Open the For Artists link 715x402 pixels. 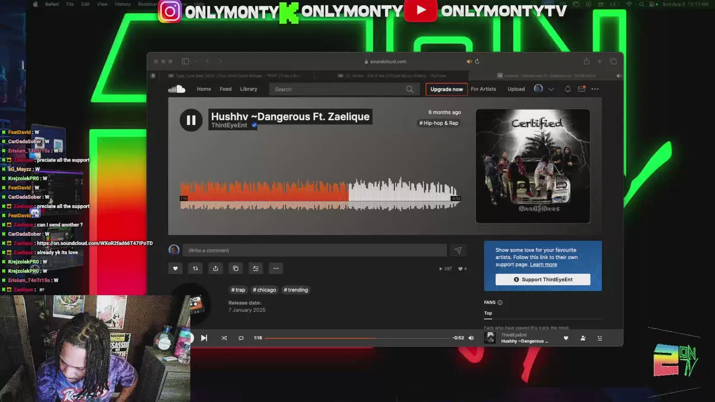483,89
